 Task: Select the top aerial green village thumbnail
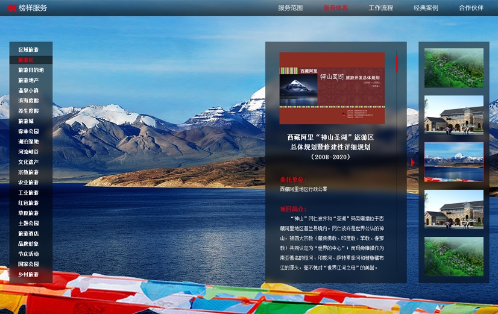coord(453,68)
